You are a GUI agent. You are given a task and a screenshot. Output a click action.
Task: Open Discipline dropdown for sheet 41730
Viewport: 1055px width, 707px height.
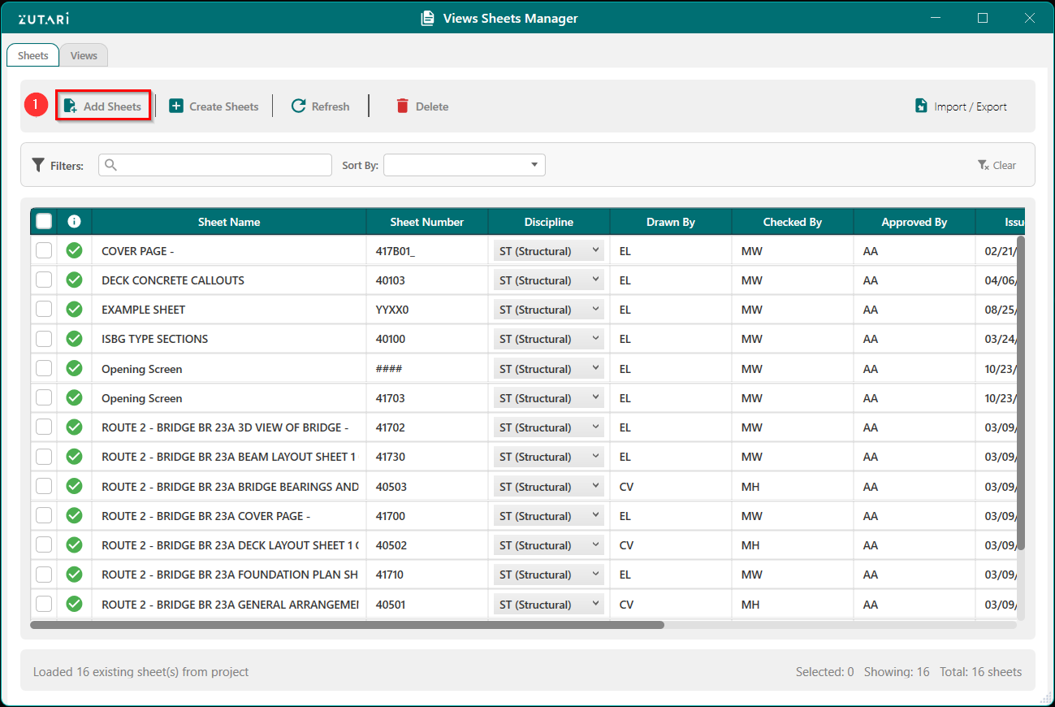pyautogui.click(x=548, y=458)
